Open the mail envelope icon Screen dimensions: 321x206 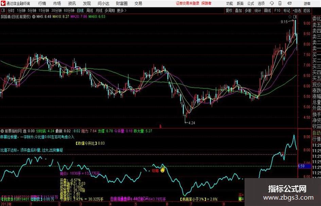[289, 3]
